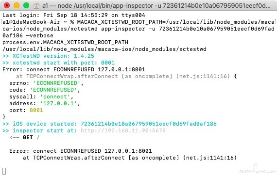Click the empty cursor block at the prompt

click(4, 171)
